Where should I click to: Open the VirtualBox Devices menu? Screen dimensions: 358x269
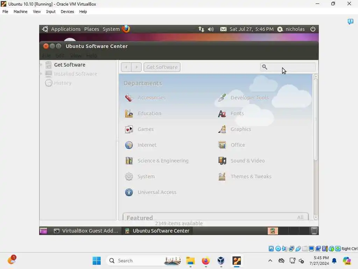(x=67, y=12)
